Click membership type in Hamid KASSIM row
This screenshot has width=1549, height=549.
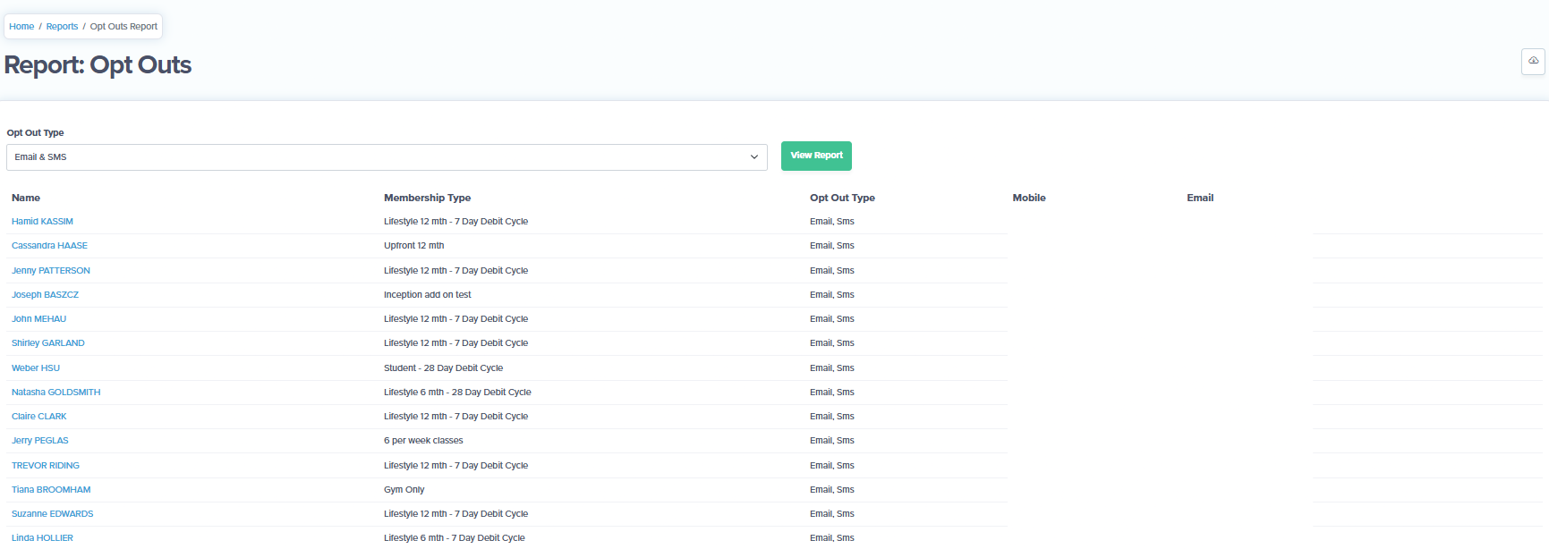pyautogui.click(x=455, y=222)
